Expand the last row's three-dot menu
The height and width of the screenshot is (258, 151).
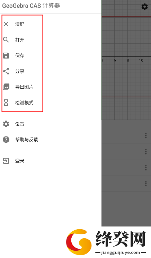pyautogui.click(x=146, y=184)
